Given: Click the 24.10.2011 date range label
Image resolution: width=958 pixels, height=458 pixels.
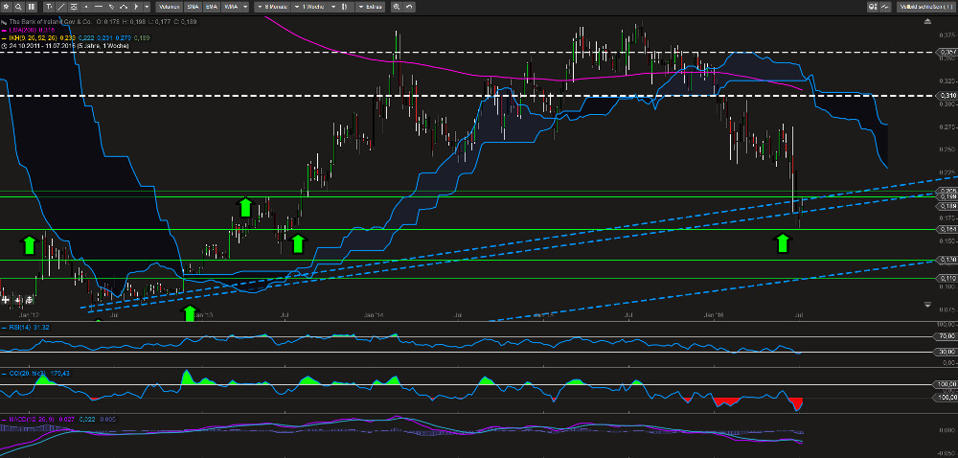Looking at the screenshot, I should [68, 46].
